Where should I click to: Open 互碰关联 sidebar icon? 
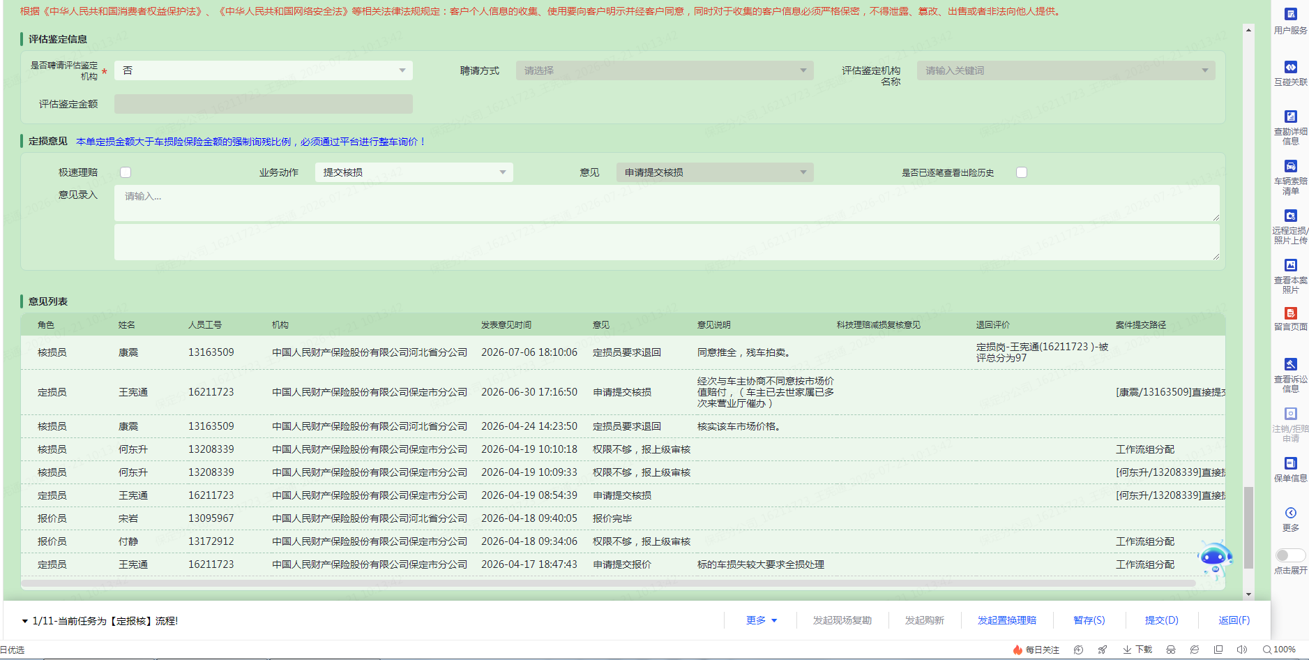pyautogui.click(x=1290, y=67)
